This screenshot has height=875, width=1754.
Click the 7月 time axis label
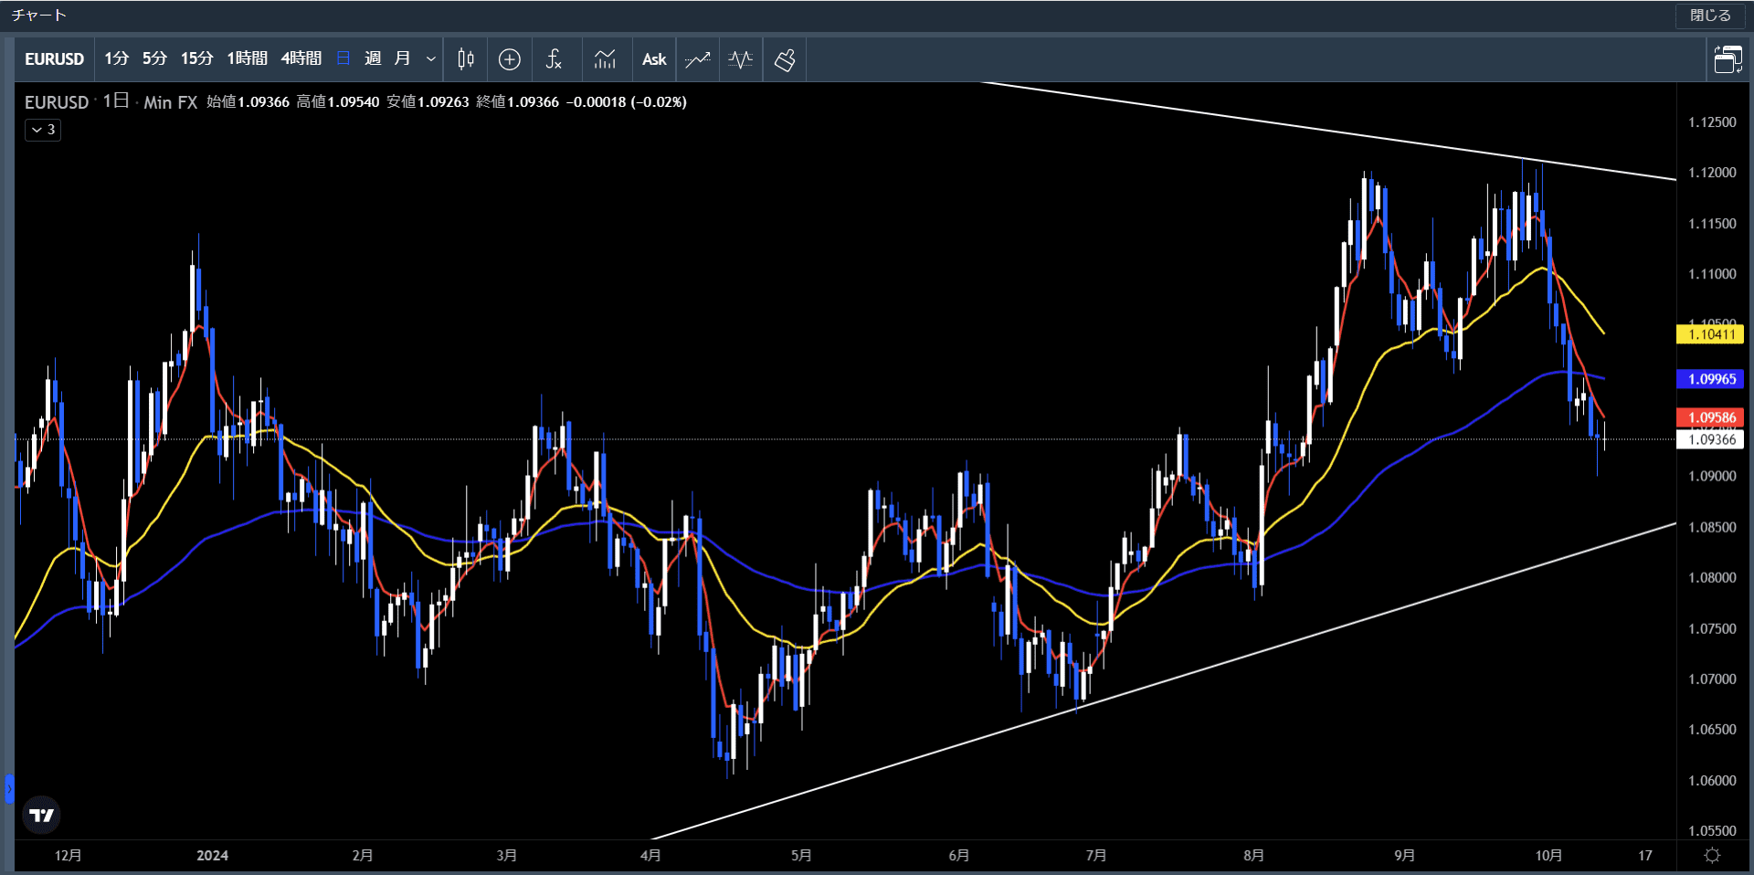1096,856
